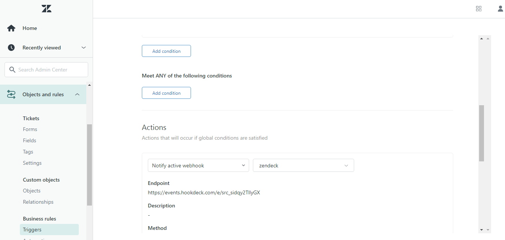Click the Objects and rules sidebar icon
The width and height of the screenshot is (505, 240).
click(11, 94)
